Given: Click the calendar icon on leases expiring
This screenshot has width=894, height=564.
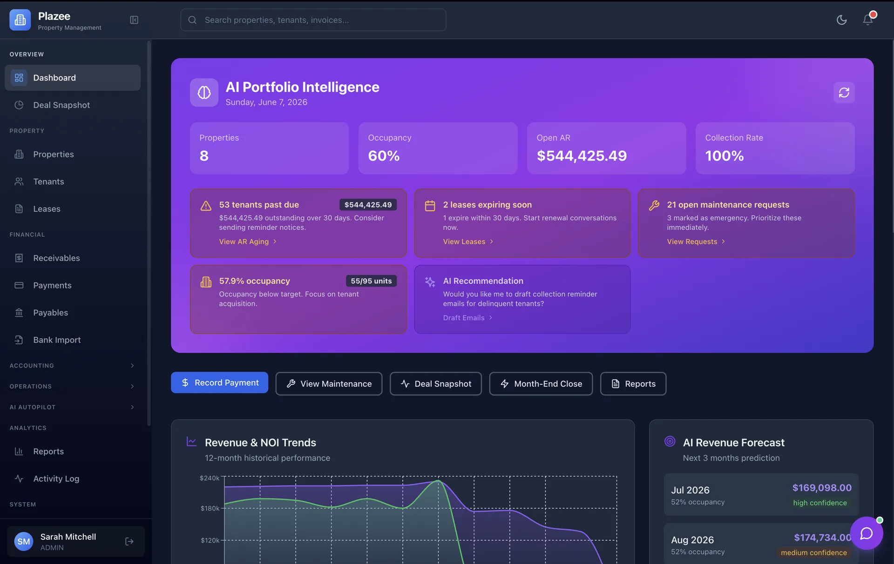Looking at the screenshot, I should click(x=430, y=206).
